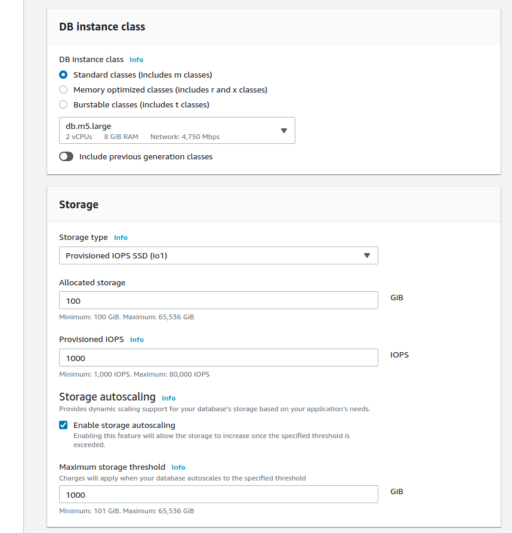Click the Include previous generation classes label
Image resolution: width=512 pixels, height=533 pixels.
pos(146,157)
